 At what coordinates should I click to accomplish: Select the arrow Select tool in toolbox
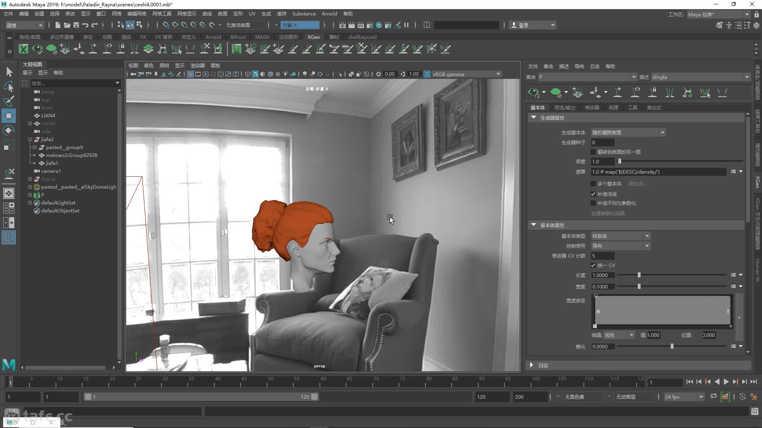pyautogui.click(x=9, y=72)
